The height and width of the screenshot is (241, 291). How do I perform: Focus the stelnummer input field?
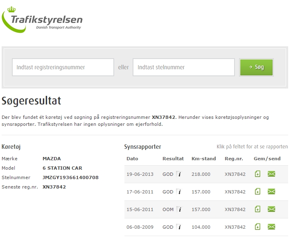[x=183, y=67]
